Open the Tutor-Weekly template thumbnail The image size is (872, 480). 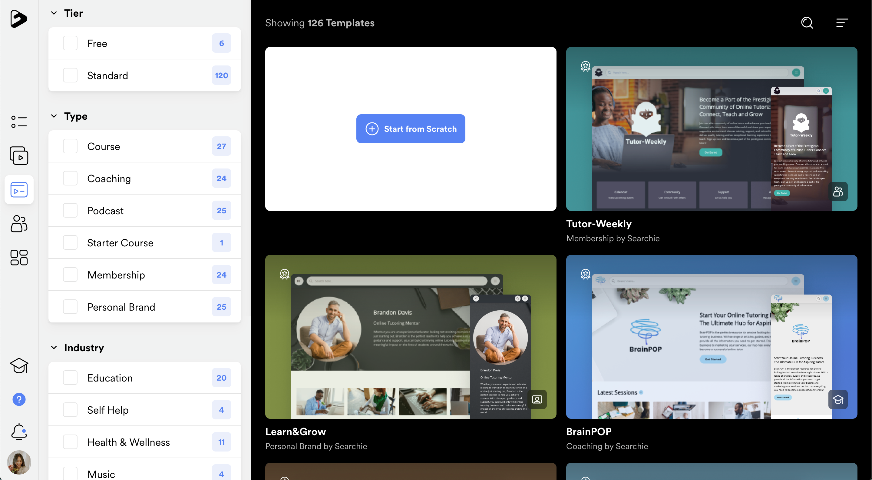(x=712, y=129)
